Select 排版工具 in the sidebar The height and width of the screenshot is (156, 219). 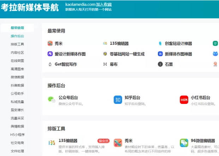[17, 44]
